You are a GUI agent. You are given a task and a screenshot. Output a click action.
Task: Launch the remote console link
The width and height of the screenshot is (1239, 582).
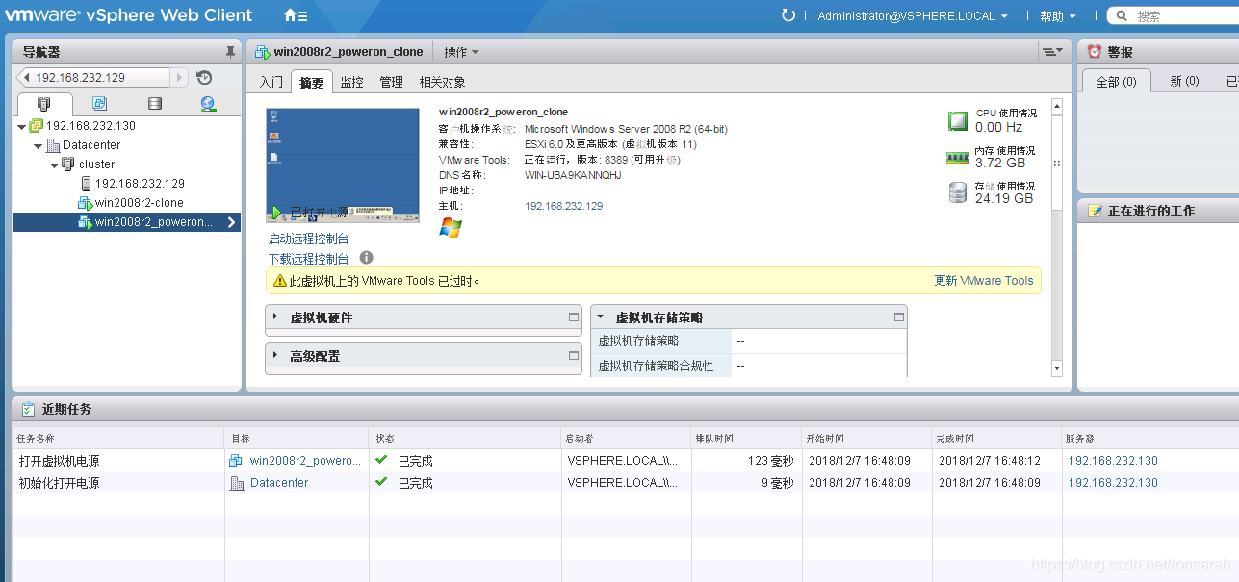(309, 239)
